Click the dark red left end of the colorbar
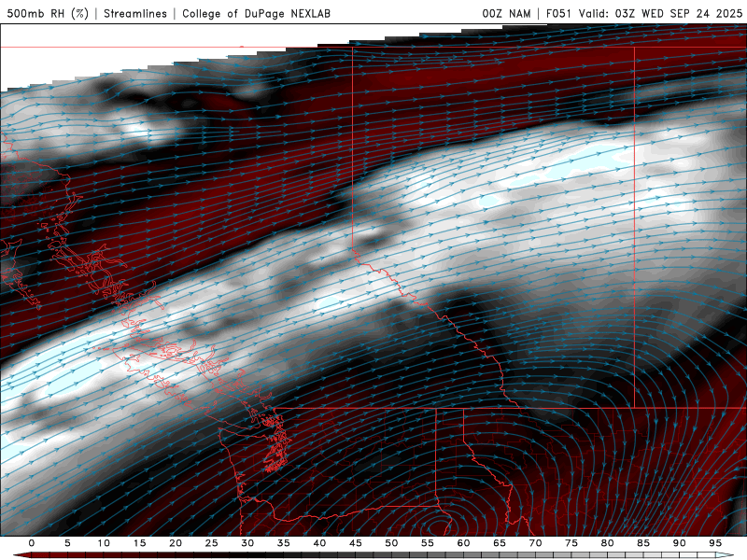This screenshot has width=747, height=560. [21, 555]
